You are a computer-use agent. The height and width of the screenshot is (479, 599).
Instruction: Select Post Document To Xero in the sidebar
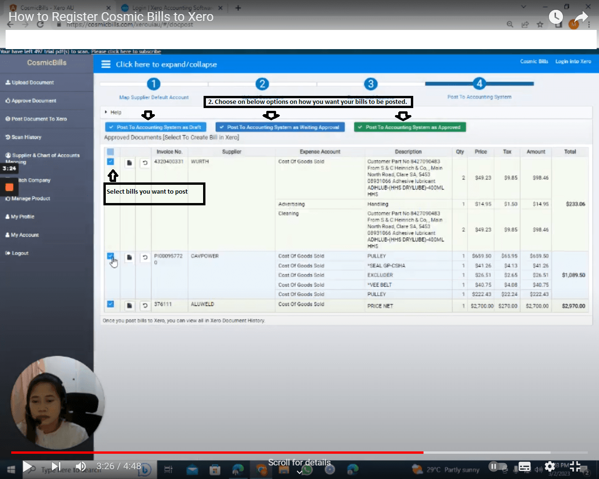tap(36, 119)
